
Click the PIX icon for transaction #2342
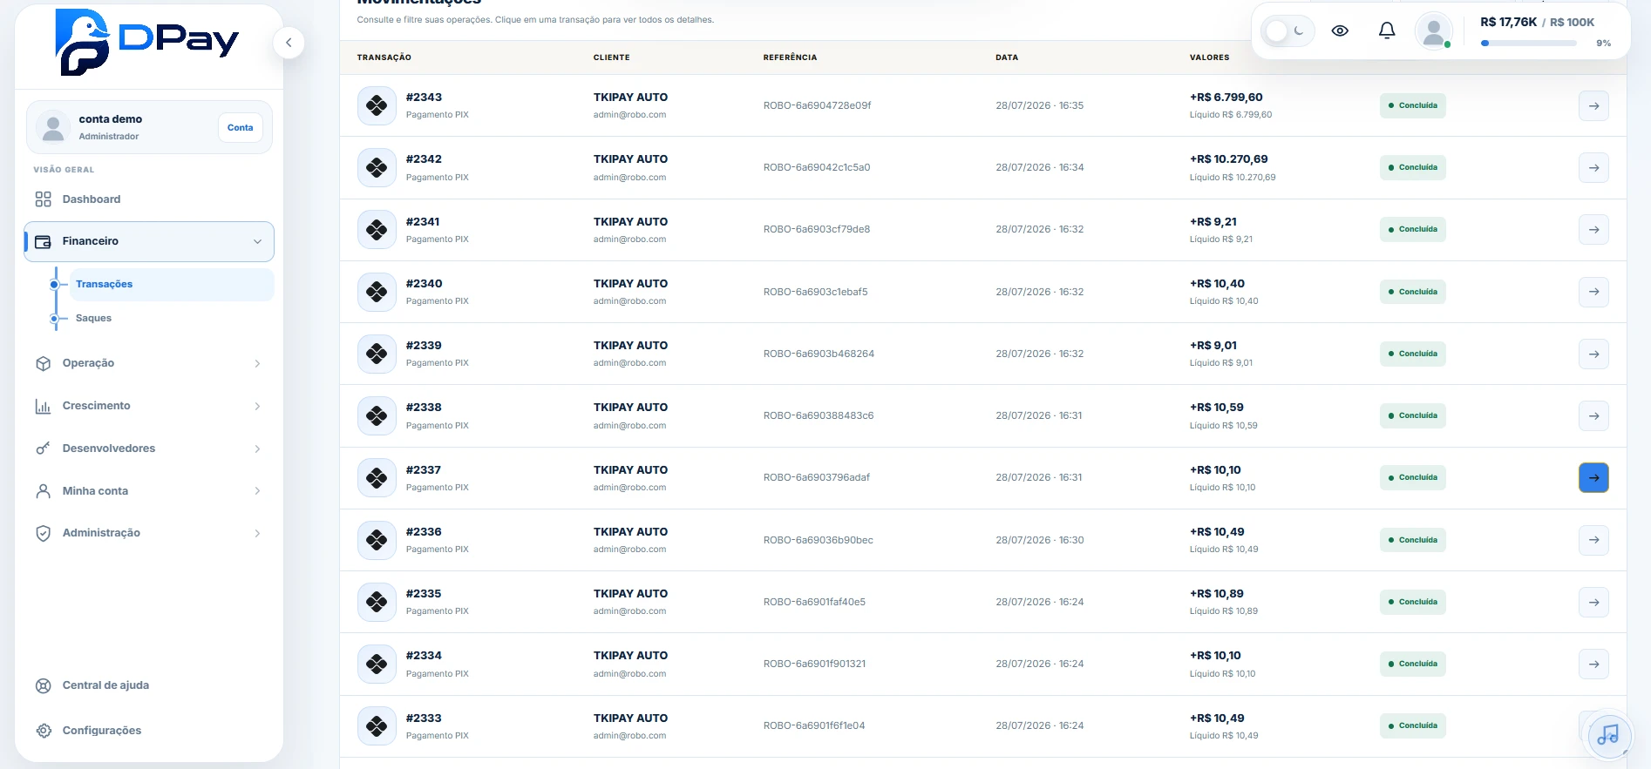[377, 167]
